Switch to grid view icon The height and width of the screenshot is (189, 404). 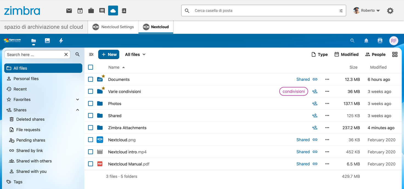395,55
